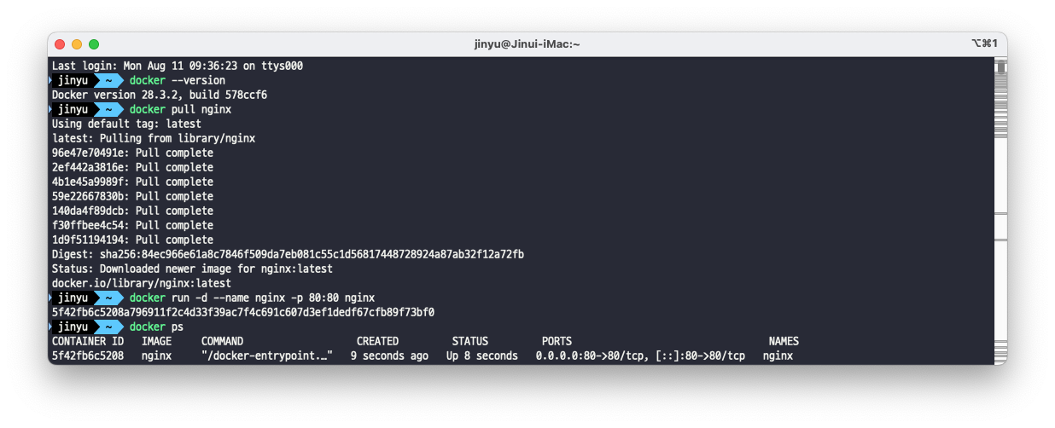Minimize the Terminal window with the yellow button
This screenshot has width=1055, height=428.
[77, 43]
